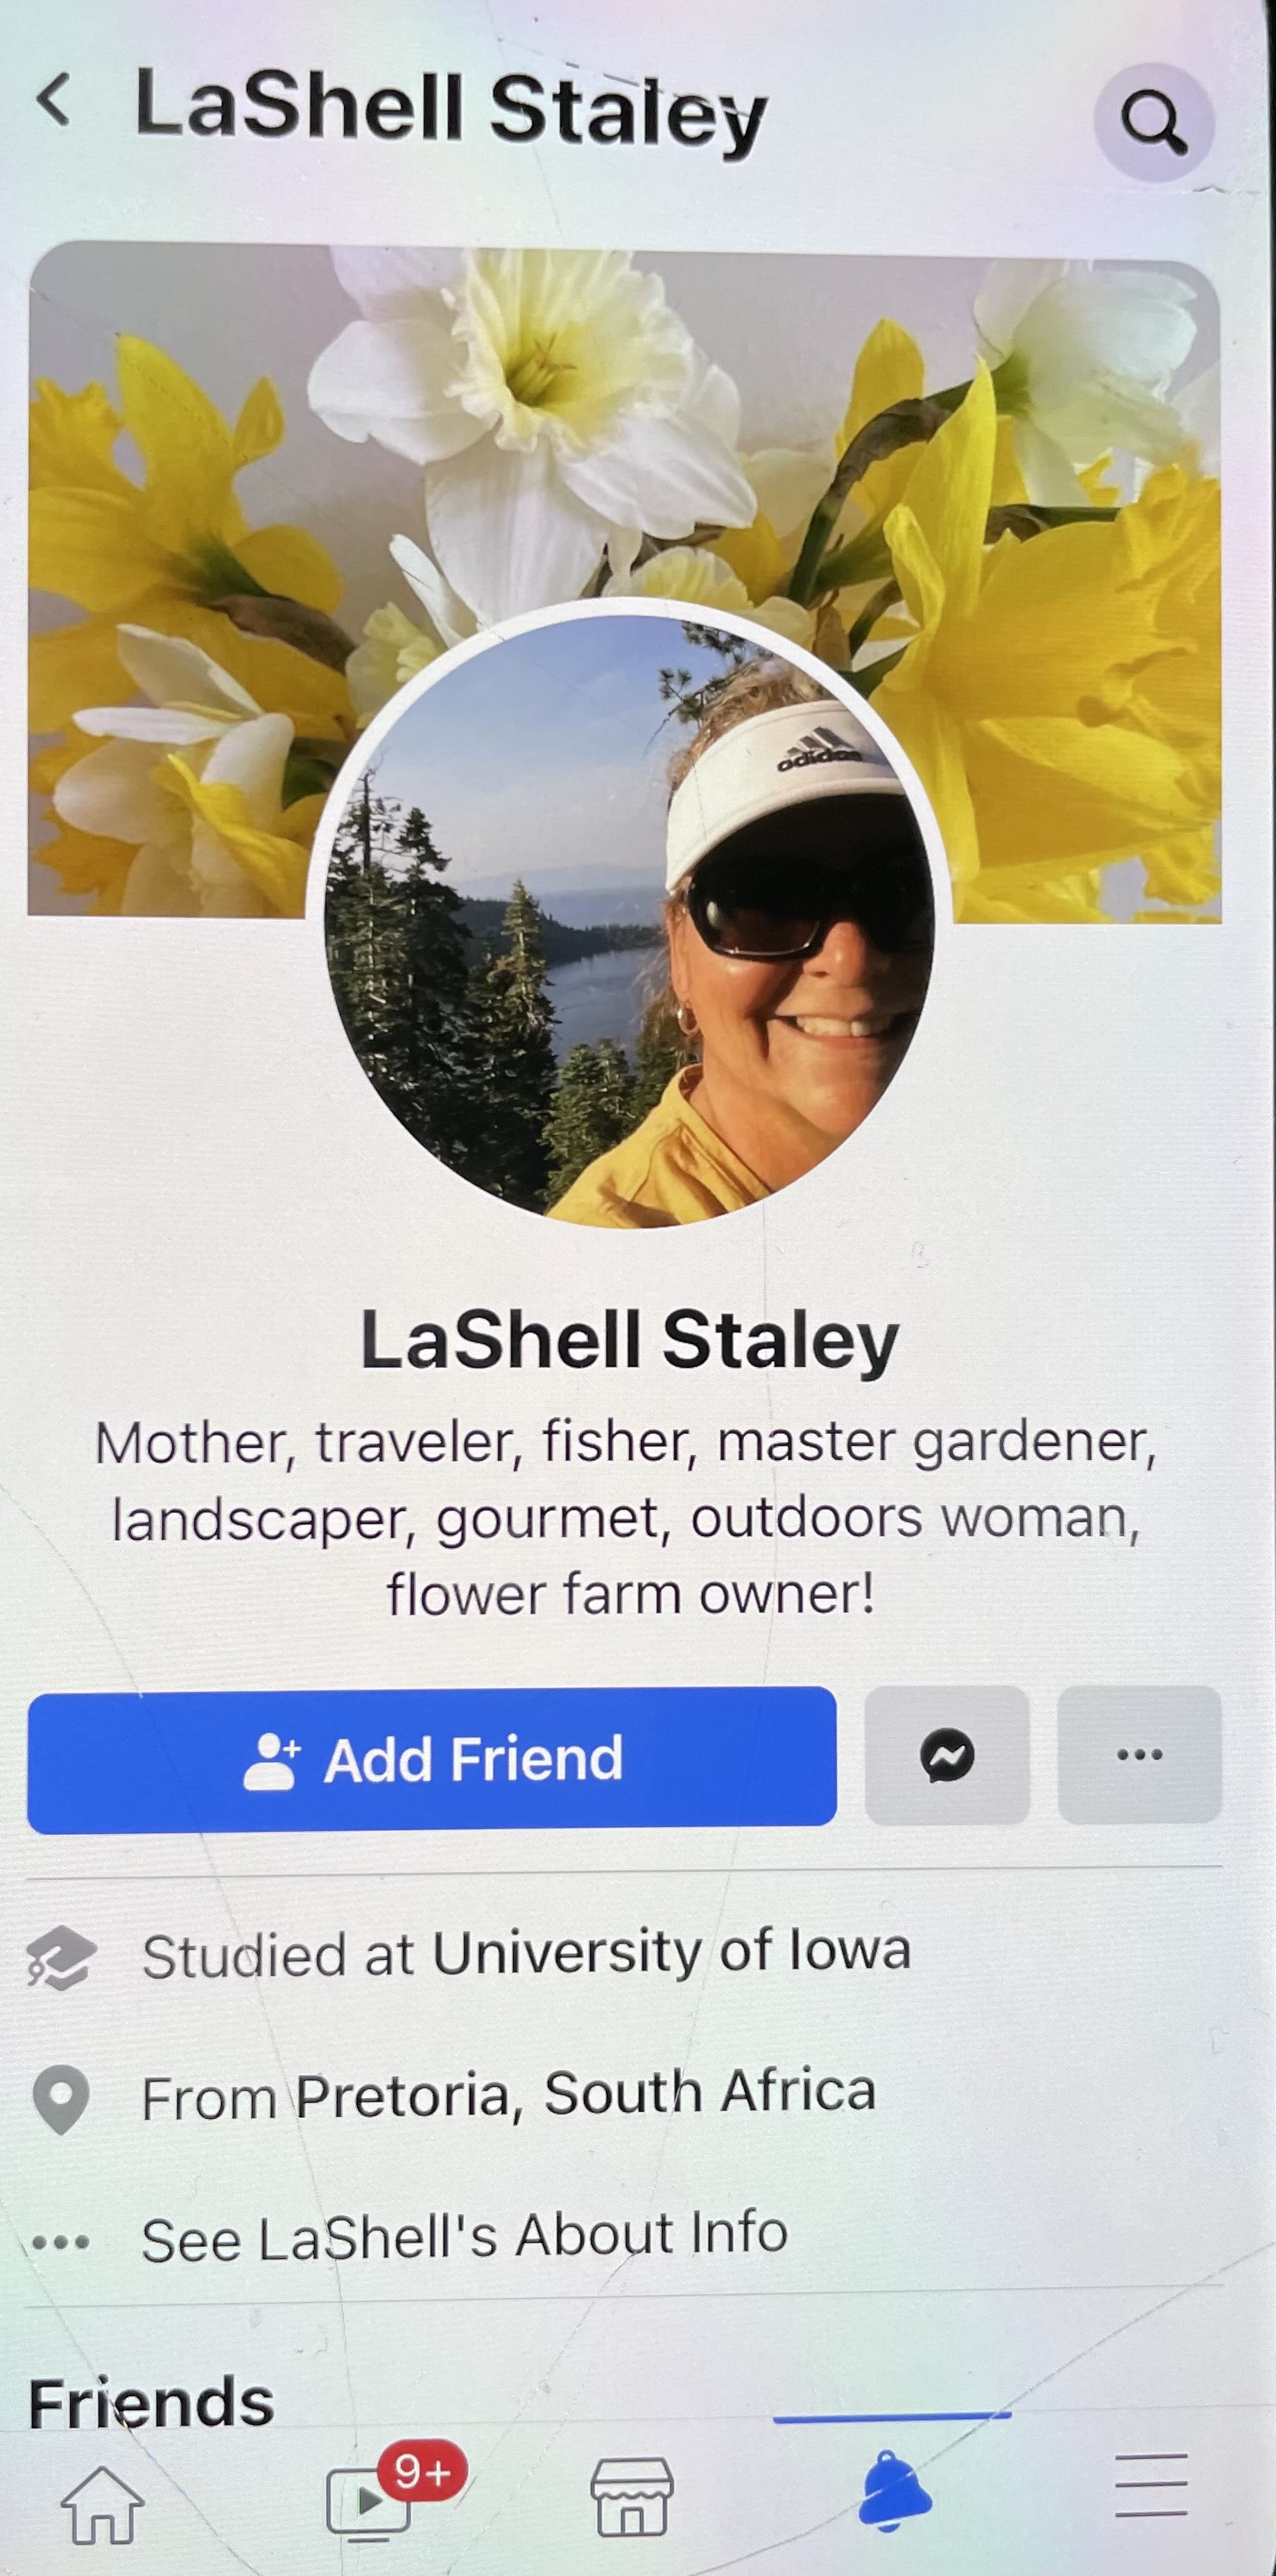The height and width of the screenshot is (2576, 1276).
Task: Tap the graduation cap education icon
Action: 61,1957
